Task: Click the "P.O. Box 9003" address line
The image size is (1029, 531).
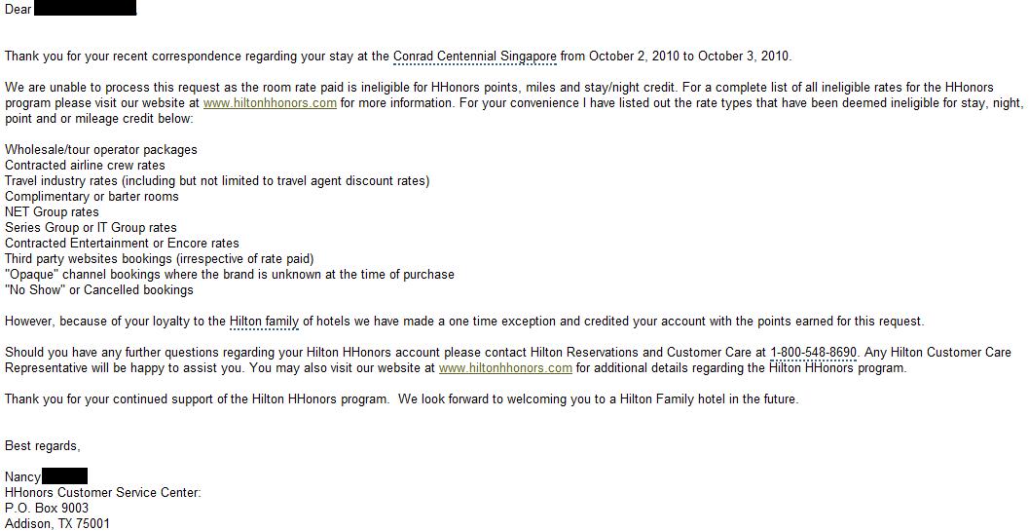Action: 47,509
